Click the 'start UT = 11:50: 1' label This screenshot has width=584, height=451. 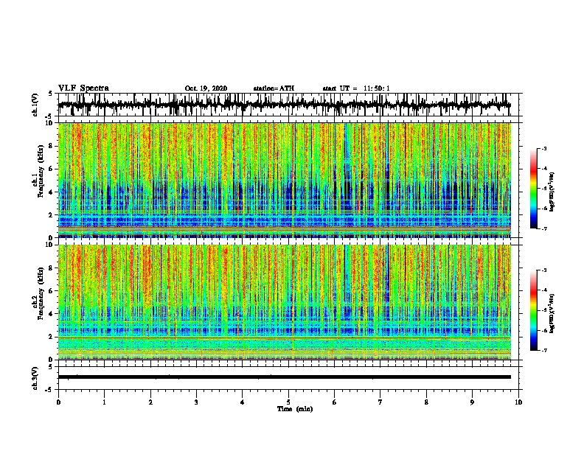(x=356, y=88)
